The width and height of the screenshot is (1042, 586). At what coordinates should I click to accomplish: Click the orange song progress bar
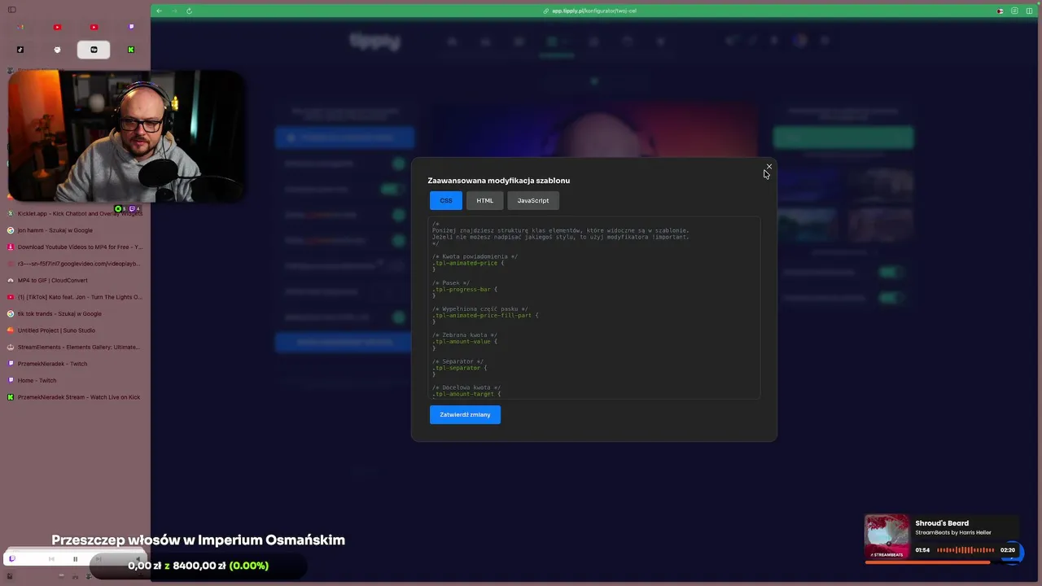click(927, 562)
